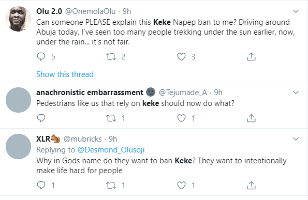308x200 pixels.
Task: Reply to XLR's tweet about banning Keke
Action: pyautogui.click(x=41, y=185)
